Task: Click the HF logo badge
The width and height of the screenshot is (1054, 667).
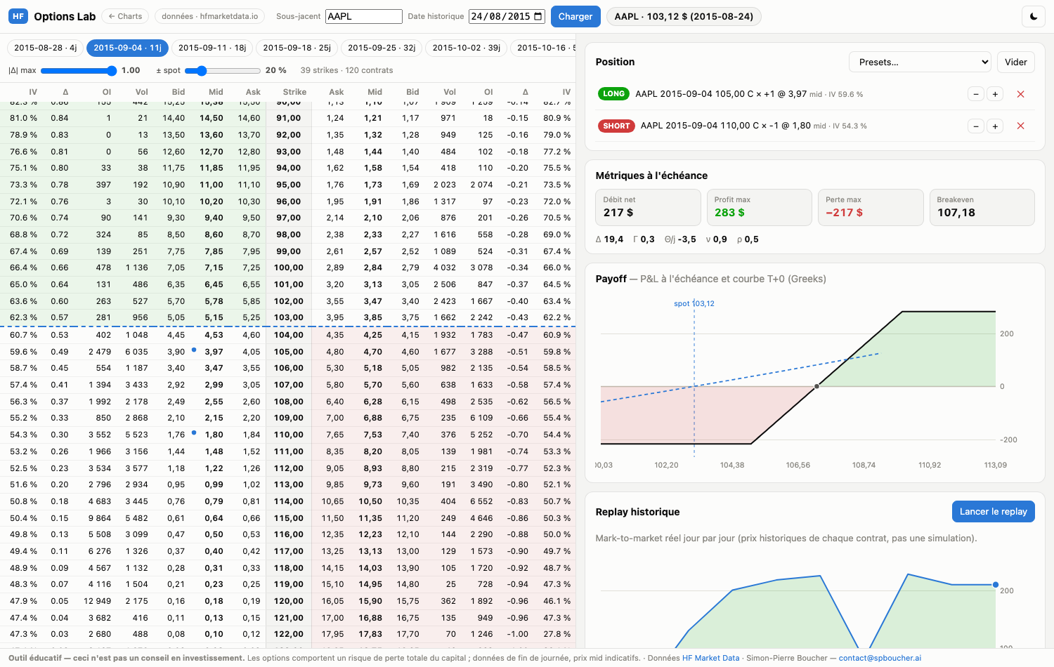Action: [x=18, y=16]
